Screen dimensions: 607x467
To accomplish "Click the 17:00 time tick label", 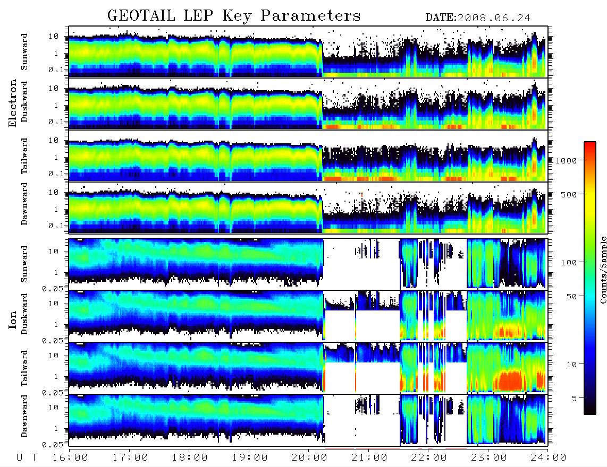I will point(130,458).
